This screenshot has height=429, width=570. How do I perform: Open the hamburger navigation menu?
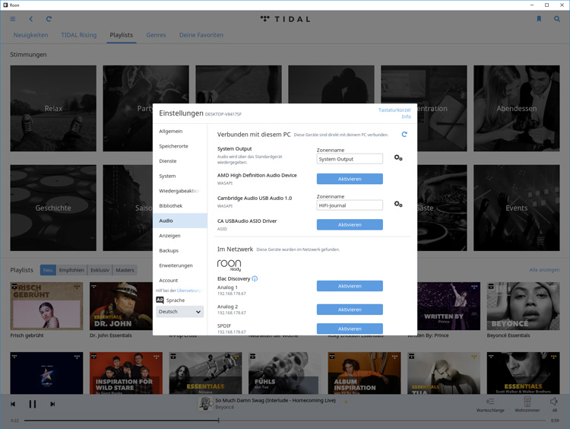(x=13, y=19)
